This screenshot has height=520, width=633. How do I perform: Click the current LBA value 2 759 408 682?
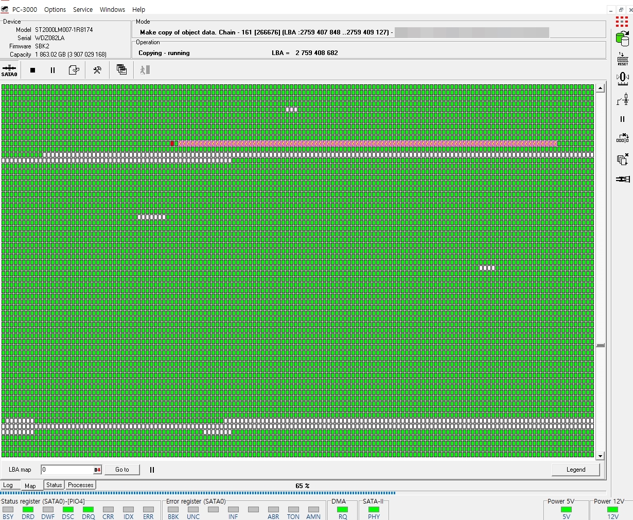(316, 53)
